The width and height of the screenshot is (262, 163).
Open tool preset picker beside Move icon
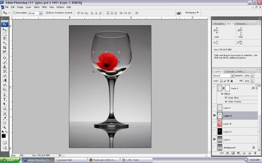(9, 13)
